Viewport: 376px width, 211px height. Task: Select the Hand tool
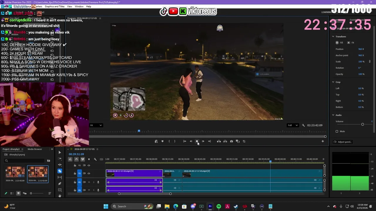[60, 195]
